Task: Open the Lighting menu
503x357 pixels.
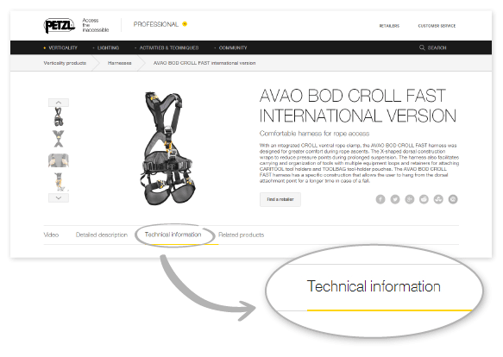Action: [108, 47]
